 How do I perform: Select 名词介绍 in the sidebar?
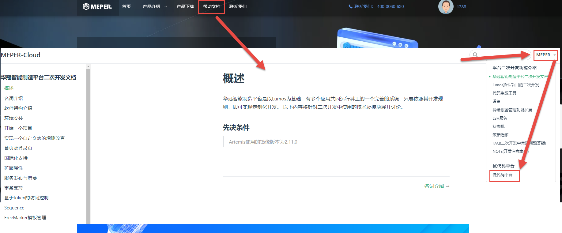click(x=13, y=98)
